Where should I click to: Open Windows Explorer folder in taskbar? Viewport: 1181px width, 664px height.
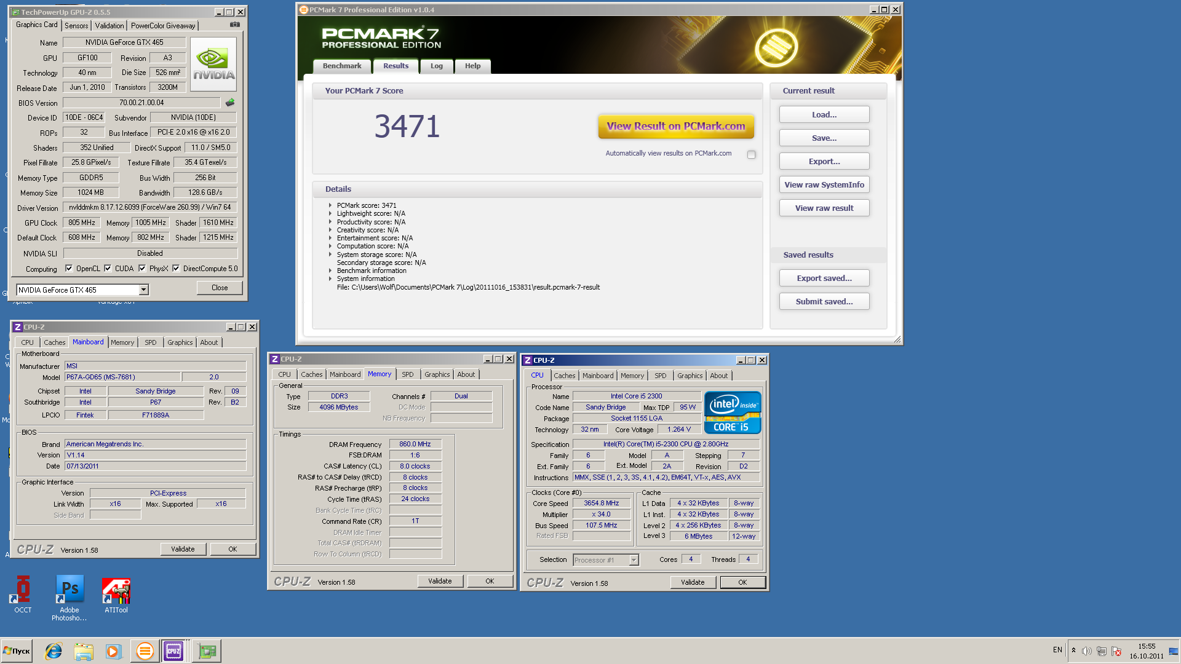[x=83, y=650]
